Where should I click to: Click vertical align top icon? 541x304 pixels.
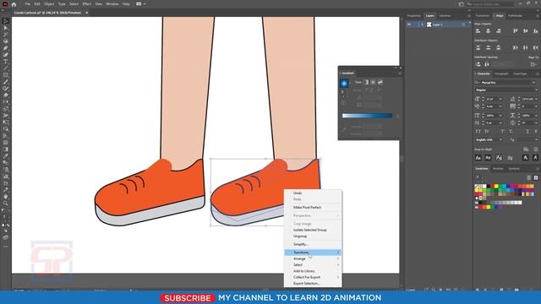[x=515, y=31]
